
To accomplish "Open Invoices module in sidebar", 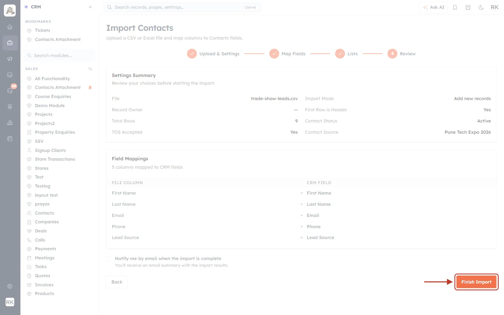I will (44, 285).
